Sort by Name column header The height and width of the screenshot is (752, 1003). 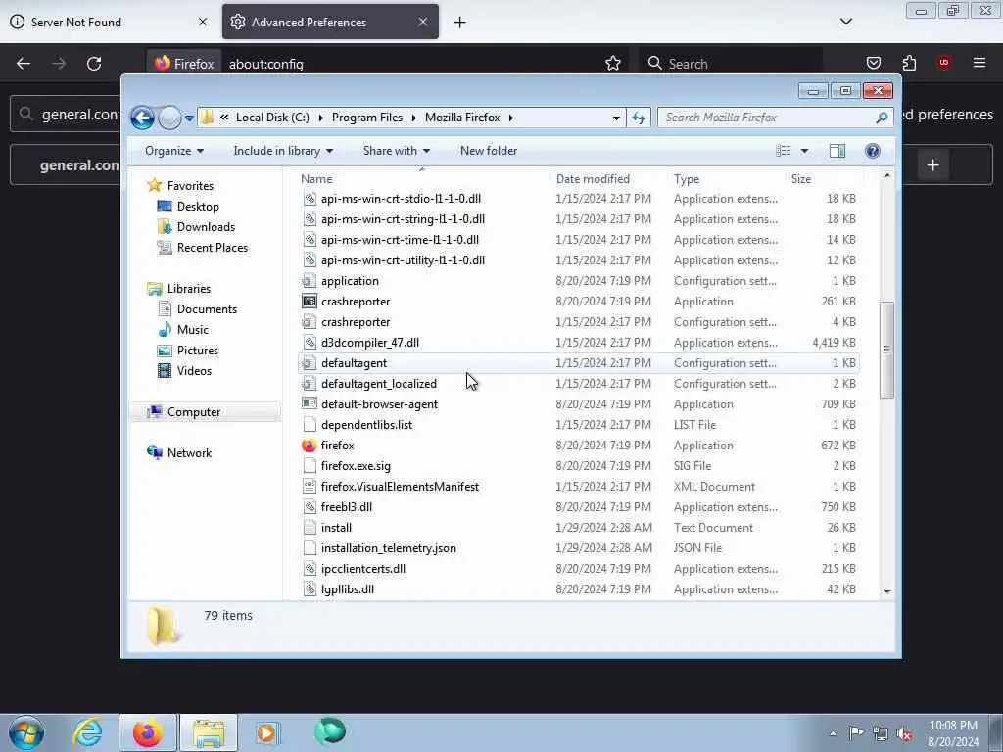[x=316, y=179]
